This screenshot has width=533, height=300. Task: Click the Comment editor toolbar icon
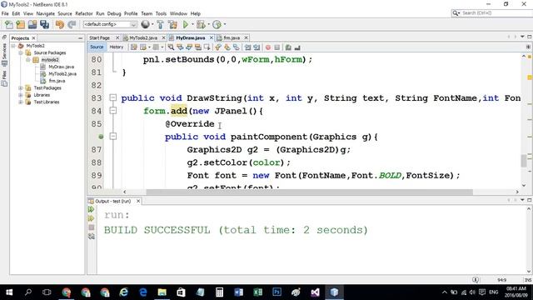(288, 47)
